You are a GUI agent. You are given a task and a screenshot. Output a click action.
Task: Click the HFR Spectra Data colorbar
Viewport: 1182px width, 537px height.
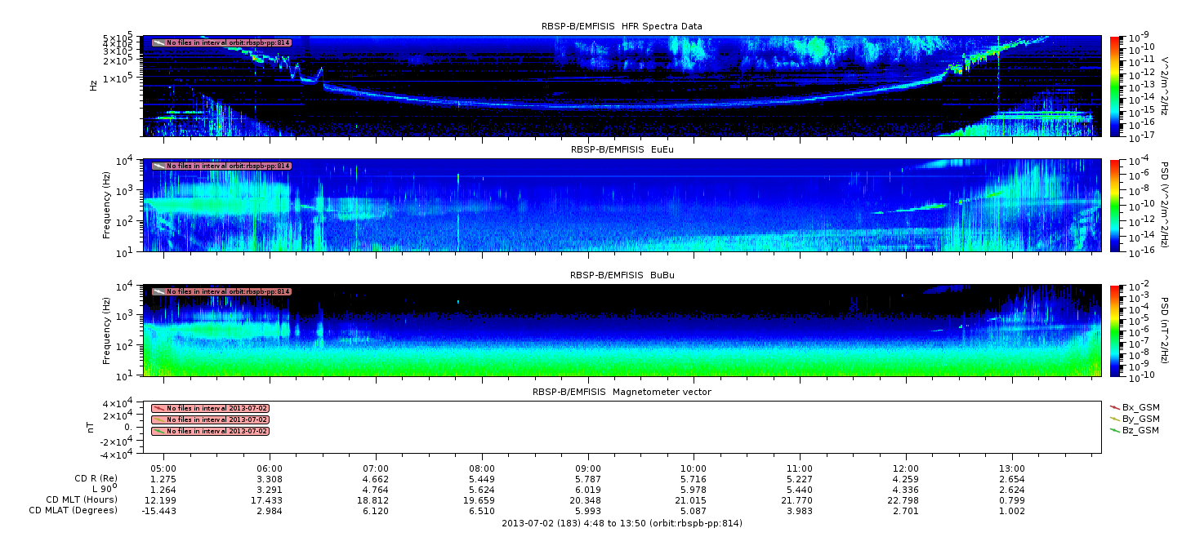(x=1115, y=86)
